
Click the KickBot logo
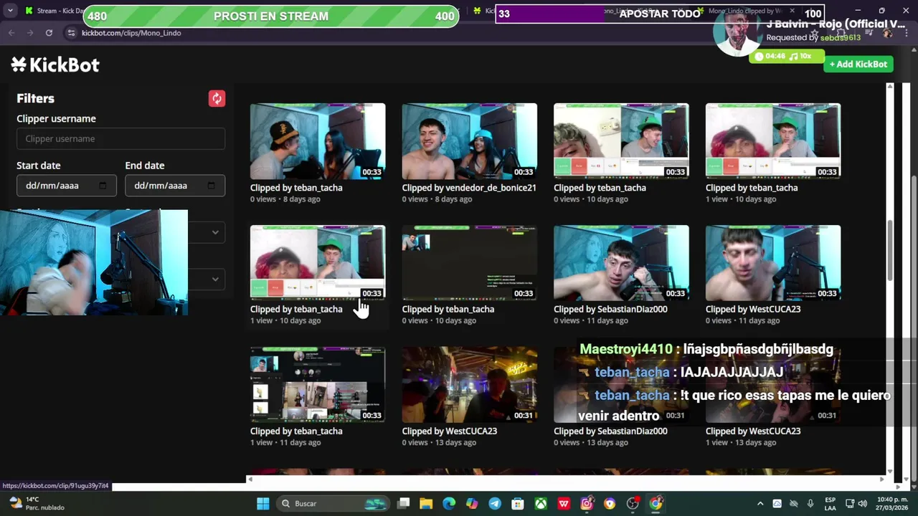pyautogui.click(x=55, y=64)
